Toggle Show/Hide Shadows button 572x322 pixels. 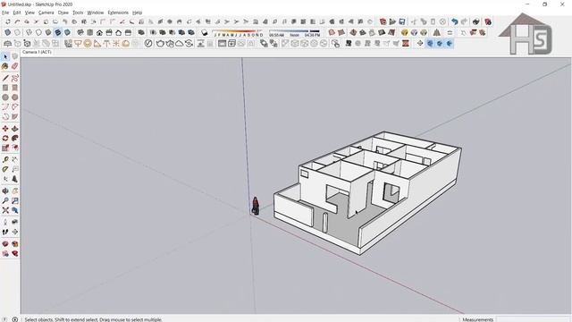[205, 32]
